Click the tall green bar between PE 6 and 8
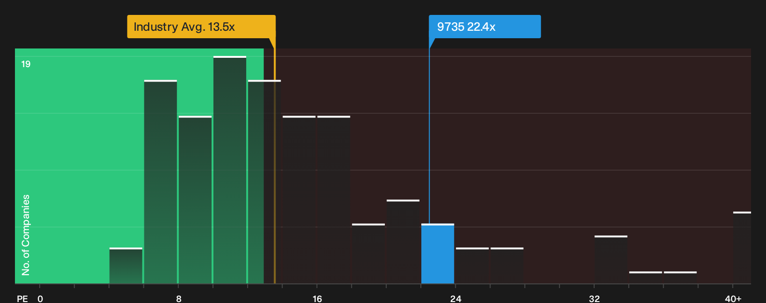766x303 pixels. pyautogui.click(x=161, y=182)
